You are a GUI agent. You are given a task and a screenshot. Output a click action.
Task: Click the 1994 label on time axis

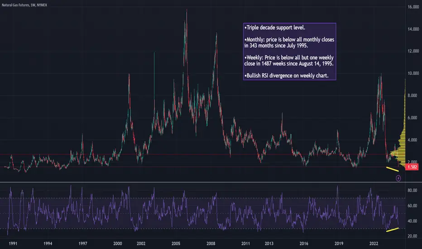click(48, 244)
